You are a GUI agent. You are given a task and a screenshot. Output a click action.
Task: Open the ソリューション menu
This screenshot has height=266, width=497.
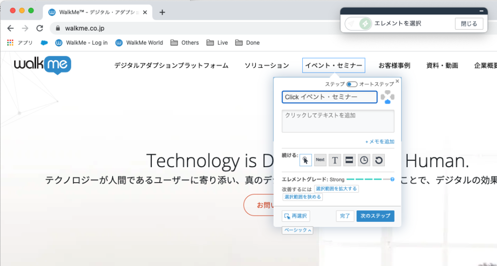coord(266,65)
